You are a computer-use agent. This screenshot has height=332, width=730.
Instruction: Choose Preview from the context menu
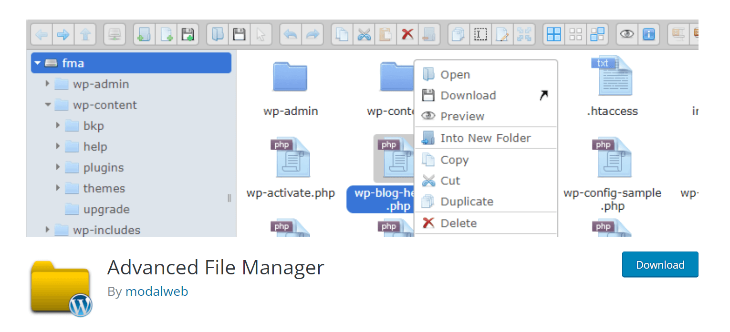pyautogui.click(x=486, y=116)
